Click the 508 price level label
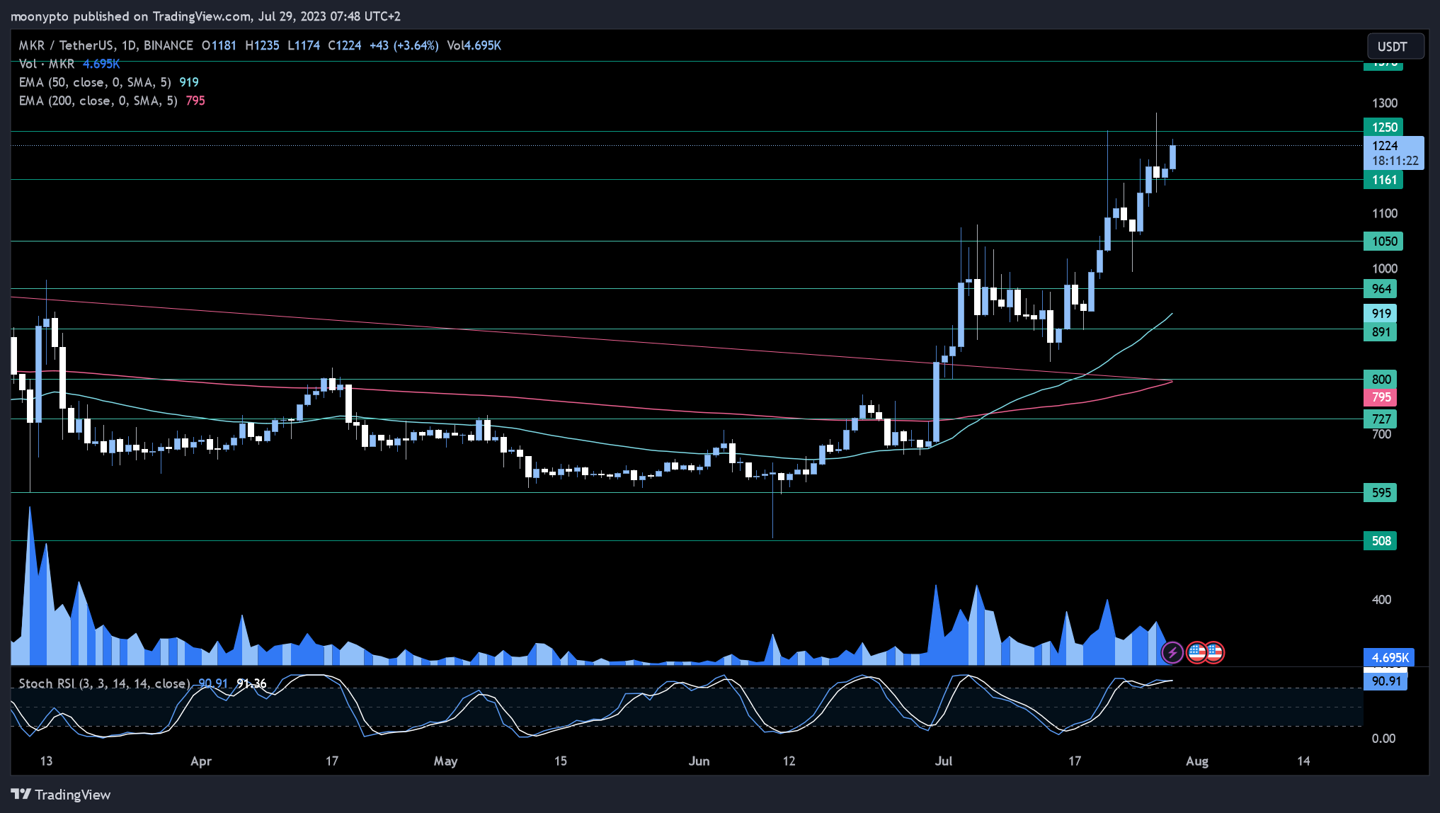 (1381, 541)
